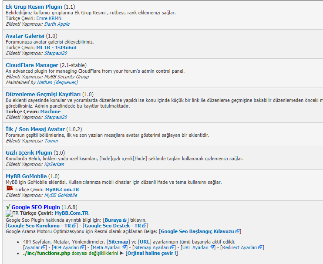
Task: Click the external-link icon after Meta Ayarları
Action: (x=124, y=247)
